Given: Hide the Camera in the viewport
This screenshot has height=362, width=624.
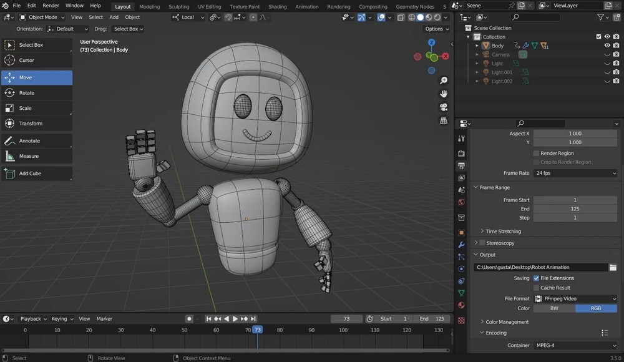Looking at the screenshot, I should [607, 54].
